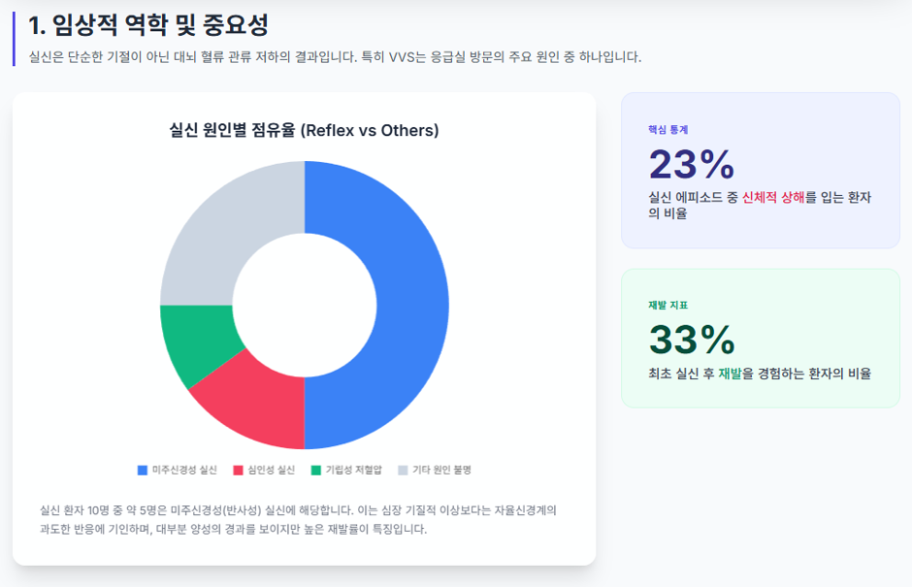Click the 재발 지표 card label
The height and width of the screenshot is (587, 912).
pyautogui.click(x=668, y=305)
